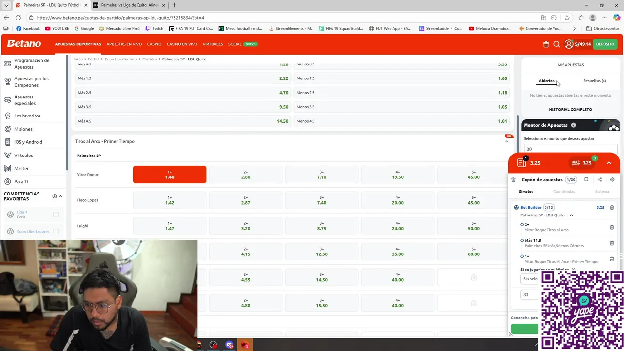Click the Mentor de Apuestas info icon
Viewport: 624px width, 351px height.
click(573, 125)
